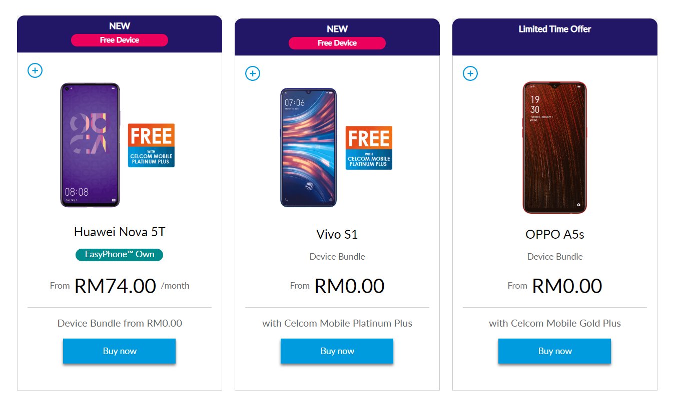Click the Free Device badge above the Vivo S1
This screenshot has width=686, height=403.
click(x=337, y=43)
